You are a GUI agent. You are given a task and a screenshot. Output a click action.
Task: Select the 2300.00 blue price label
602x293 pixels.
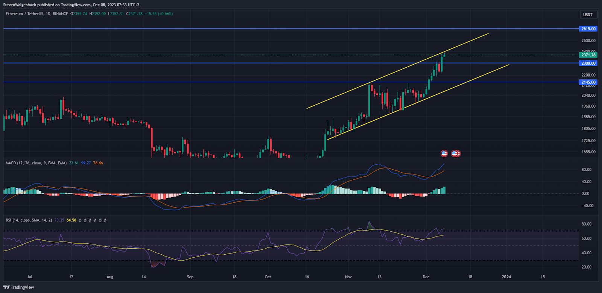tap(588, 63)
